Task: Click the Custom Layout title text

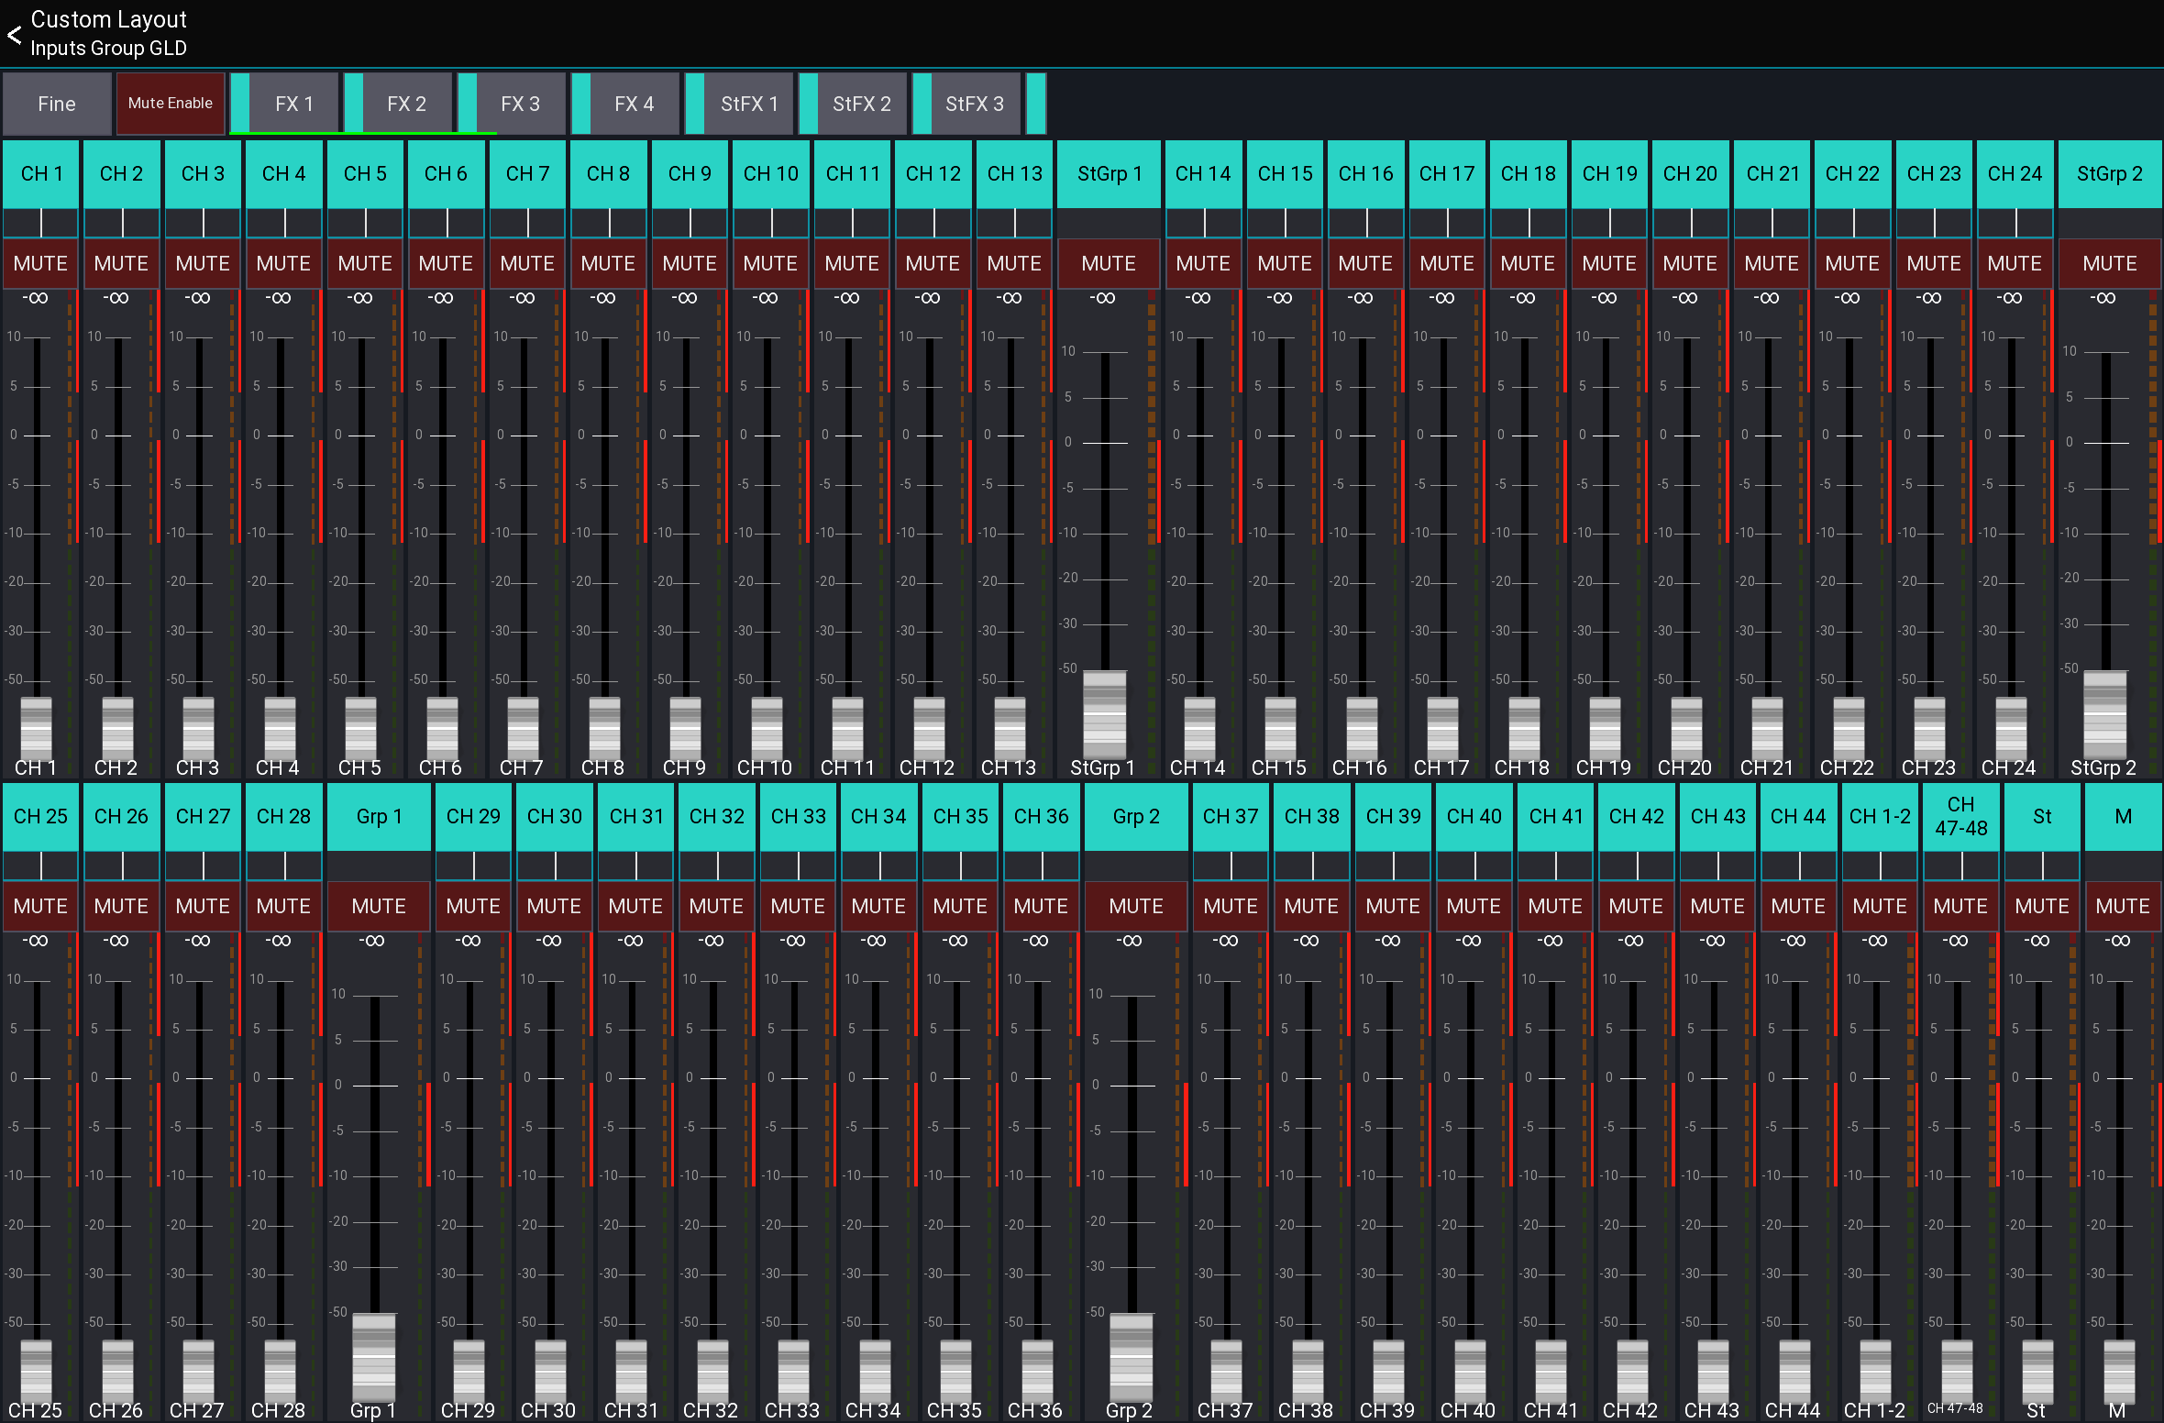Action: click(108, 19)
